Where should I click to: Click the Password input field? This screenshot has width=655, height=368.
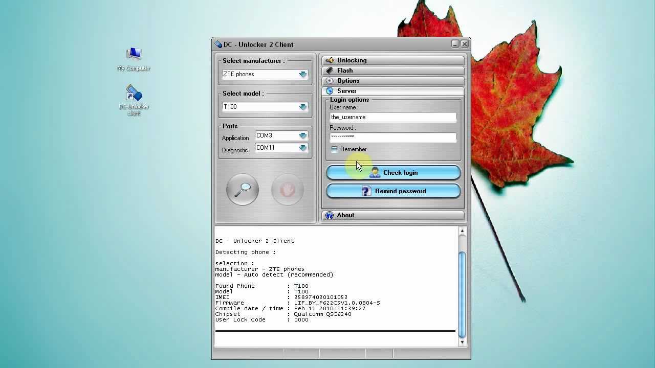click(393, 137)
